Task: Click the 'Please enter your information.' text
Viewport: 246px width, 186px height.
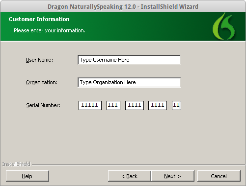Action: [x=50, y=30]
